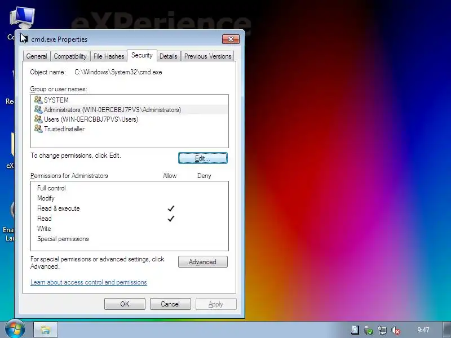Select the Users group entry
This screenshot has width=451, height=338.
[130, 119]
